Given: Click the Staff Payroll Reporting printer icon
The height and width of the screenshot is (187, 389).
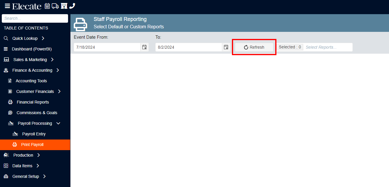Looking at the screenshot, I should (80, 24).
